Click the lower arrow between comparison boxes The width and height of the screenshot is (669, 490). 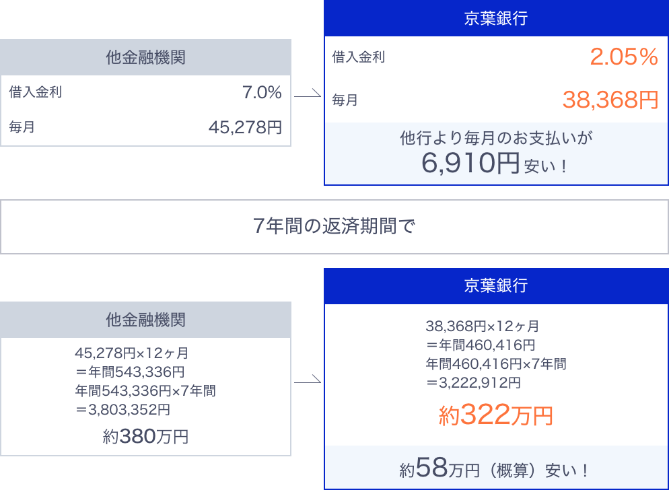307,379
